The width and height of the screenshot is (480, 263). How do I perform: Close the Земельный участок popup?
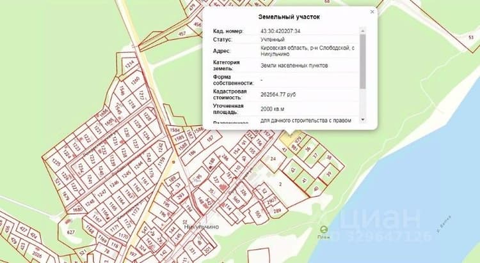click(372, 12)
